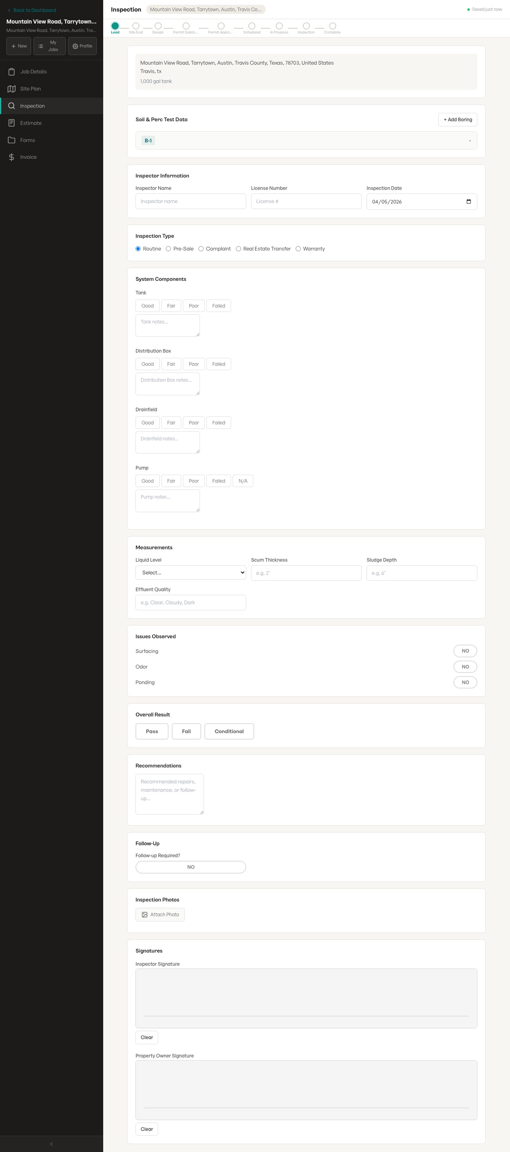The image size is (510, 1152).
Task: Set Overall Result to Conditional
Action: (229, 731)
